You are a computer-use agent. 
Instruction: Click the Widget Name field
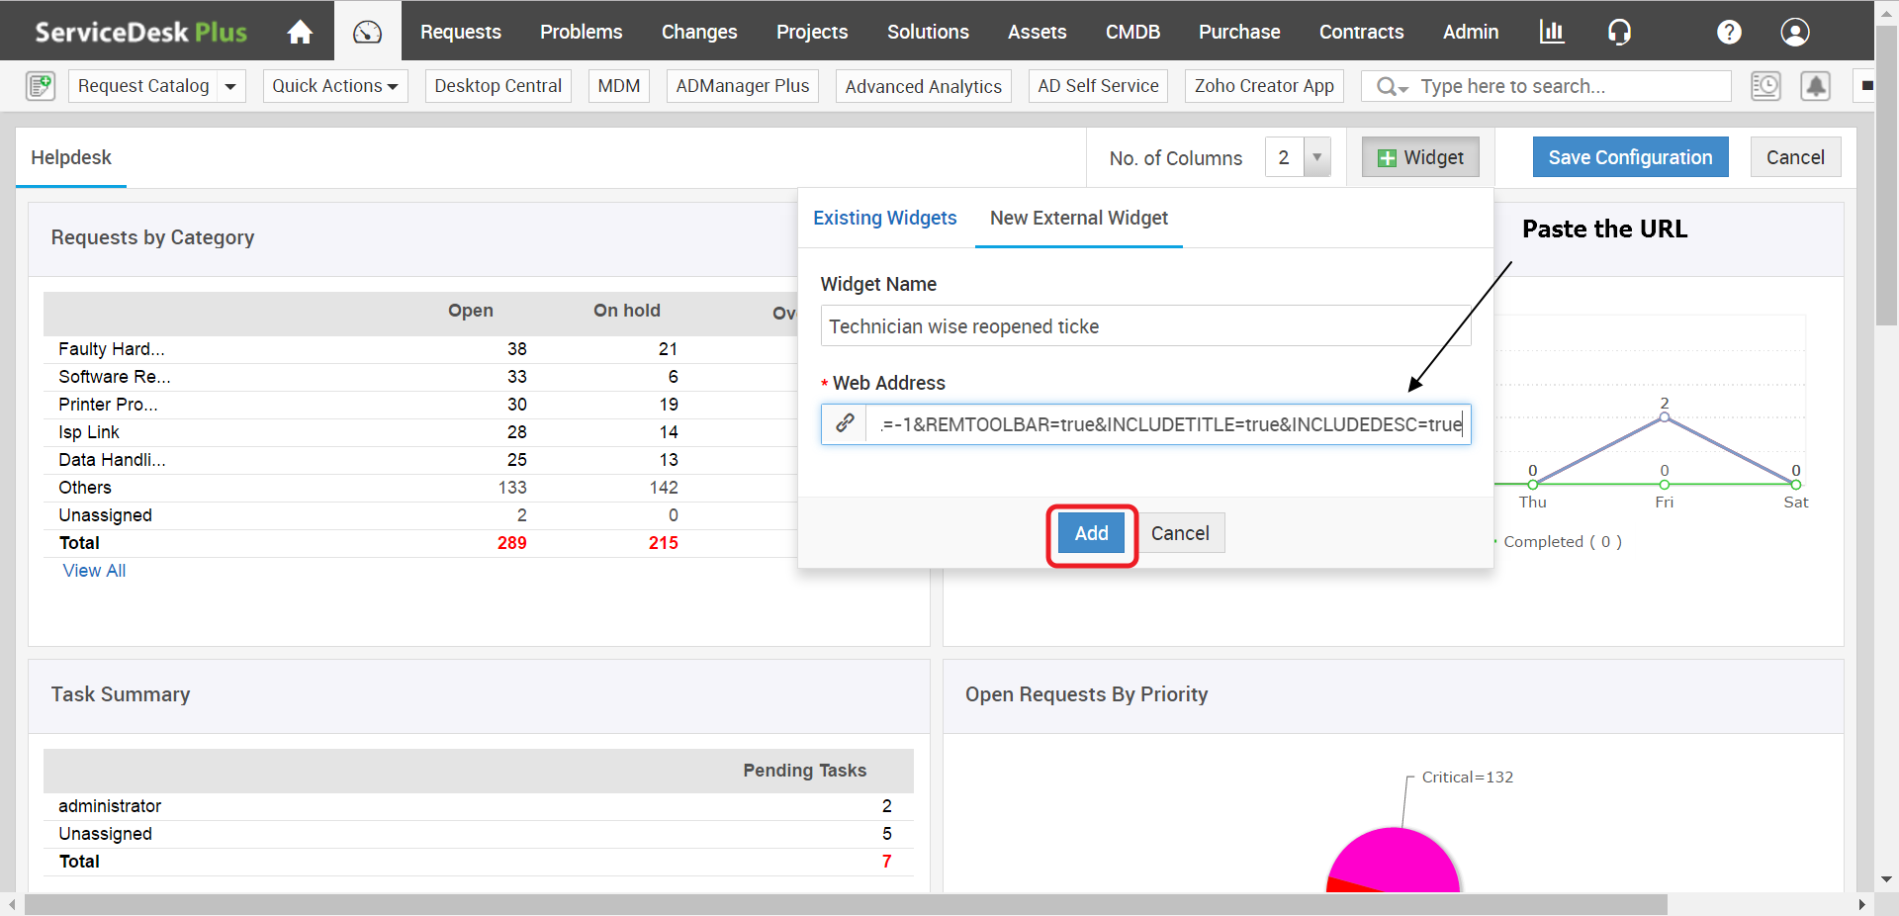coord(1145,325)
